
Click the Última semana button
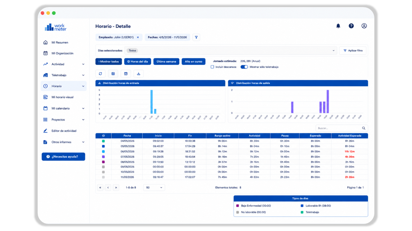coord(166,62)
